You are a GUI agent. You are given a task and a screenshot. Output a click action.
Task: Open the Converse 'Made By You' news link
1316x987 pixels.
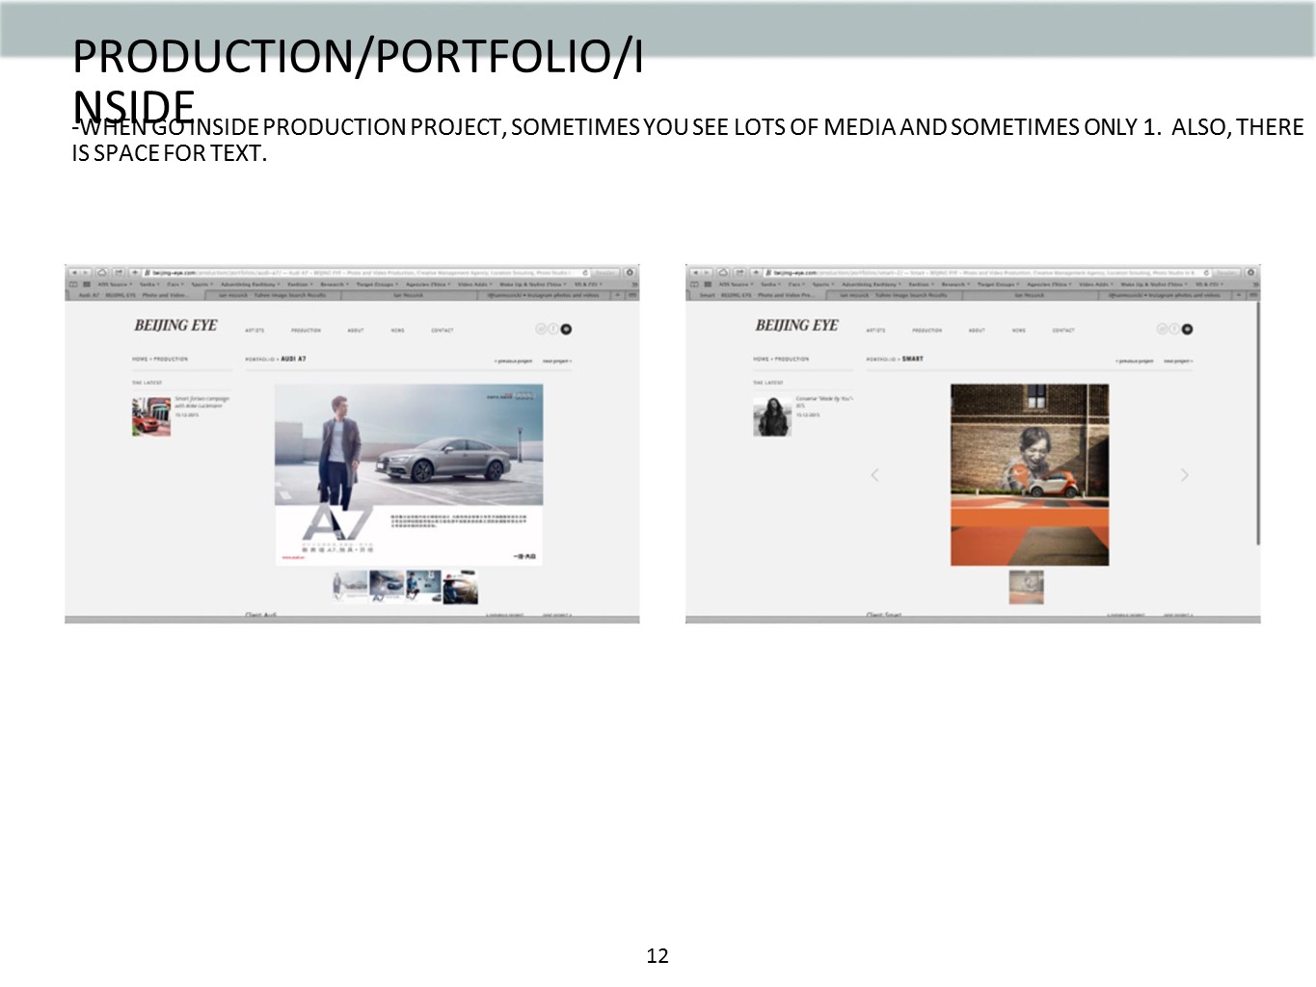coord(824,402)
